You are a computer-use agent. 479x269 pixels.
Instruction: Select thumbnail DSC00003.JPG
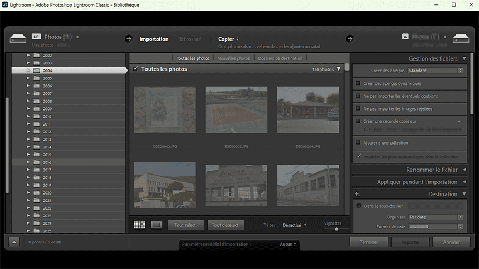236,110
